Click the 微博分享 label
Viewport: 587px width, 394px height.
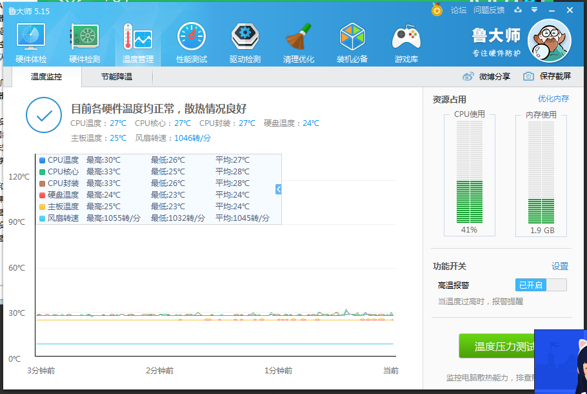point(495,76)
